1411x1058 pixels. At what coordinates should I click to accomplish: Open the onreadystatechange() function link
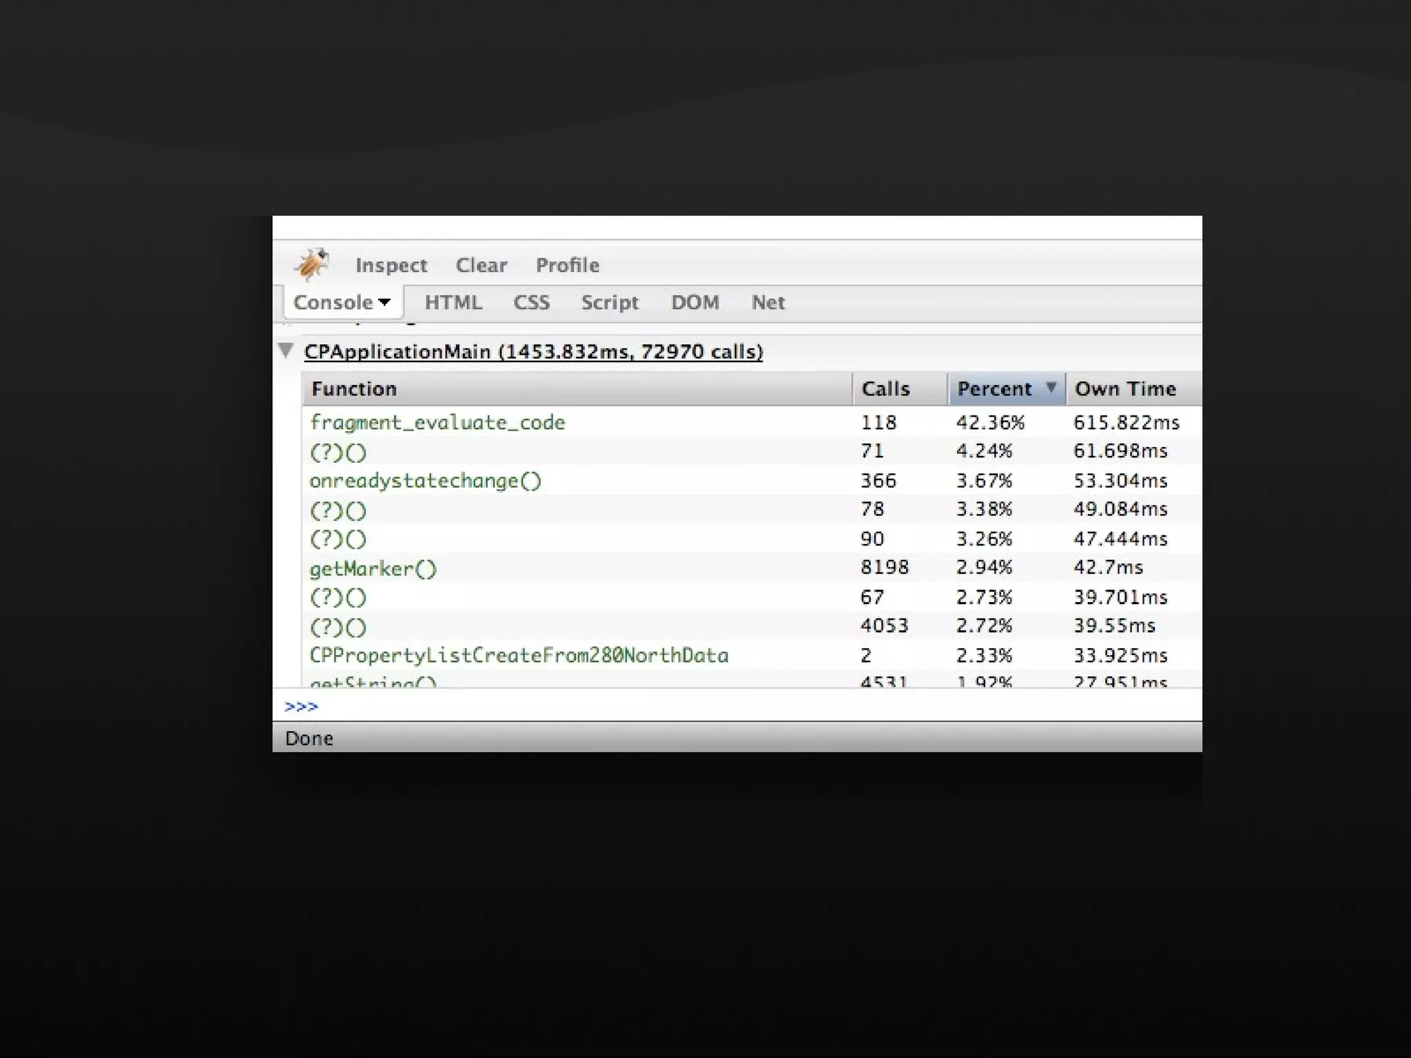click(425, 481)
